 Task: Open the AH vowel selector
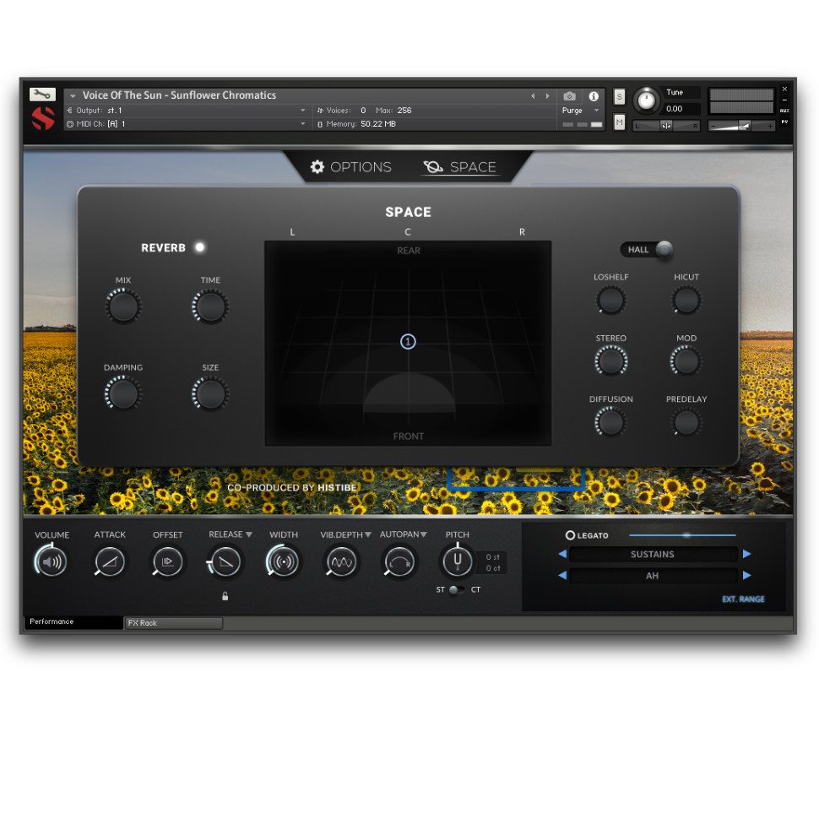pos(653,576)
